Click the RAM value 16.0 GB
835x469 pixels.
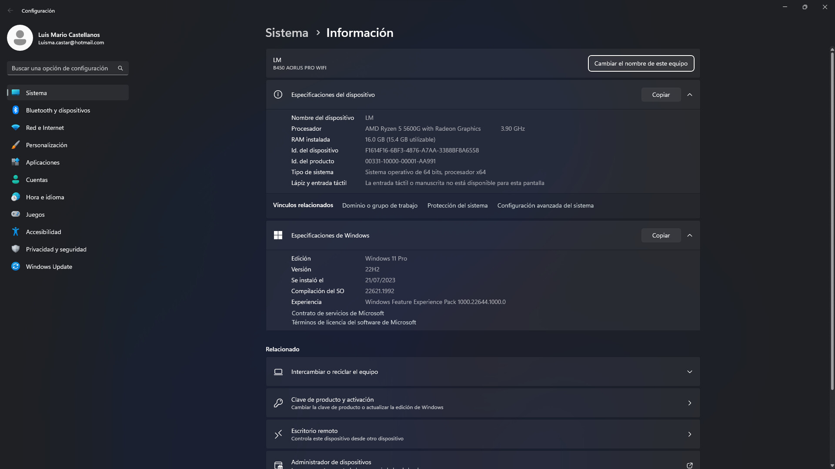pos(400,139)
